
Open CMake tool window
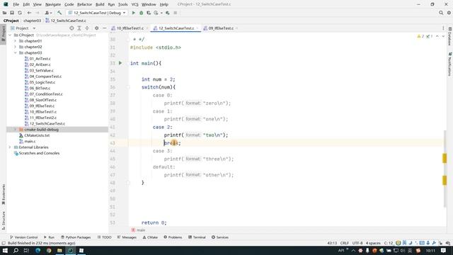150,237
